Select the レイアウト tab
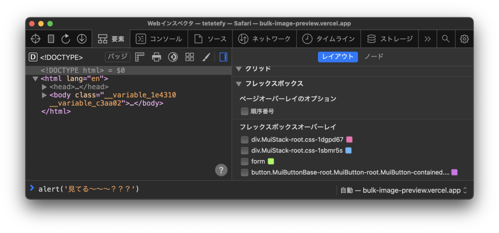Screen dimensions: 499x233 point(338,57)
